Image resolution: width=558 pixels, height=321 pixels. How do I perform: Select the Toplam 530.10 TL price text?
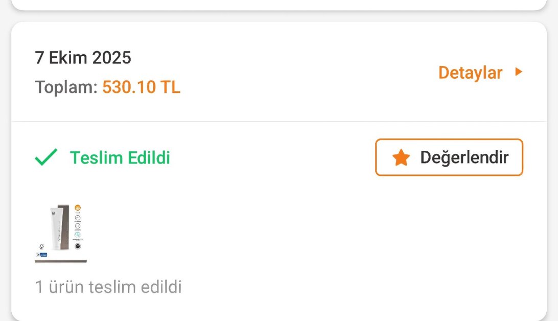click(x=107, y=87)
